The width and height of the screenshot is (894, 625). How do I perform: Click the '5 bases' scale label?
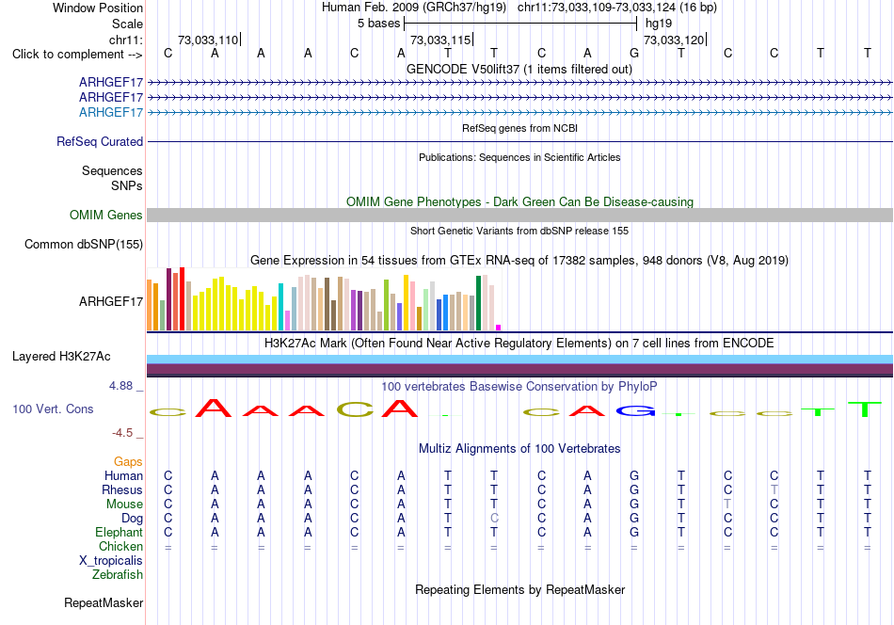click(x=378, y=24)
